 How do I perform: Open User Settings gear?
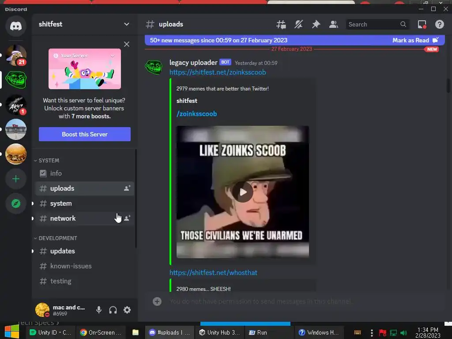coord(127,310)
